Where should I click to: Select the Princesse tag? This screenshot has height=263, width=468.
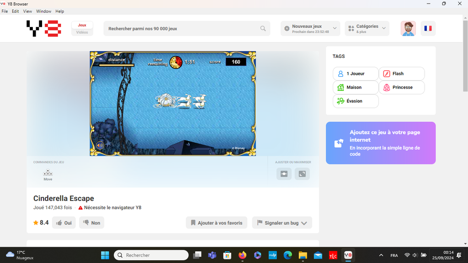tap(402, 87)
